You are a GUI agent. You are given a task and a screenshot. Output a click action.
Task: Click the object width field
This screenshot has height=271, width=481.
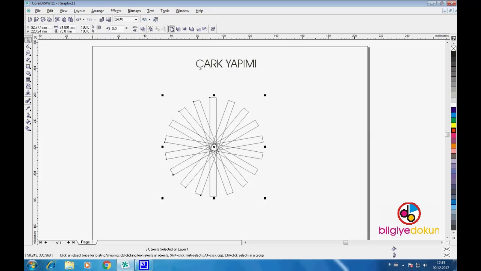pos(68,27)
